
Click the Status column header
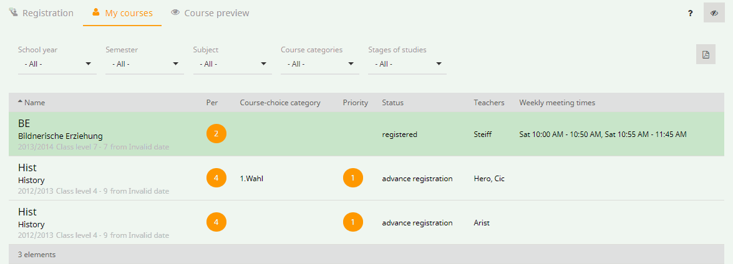pyautogui.click(x=392, y=103)
